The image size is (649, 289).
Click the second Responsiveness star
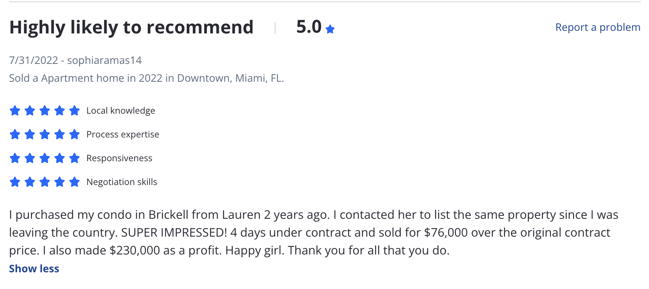[30, 158]
